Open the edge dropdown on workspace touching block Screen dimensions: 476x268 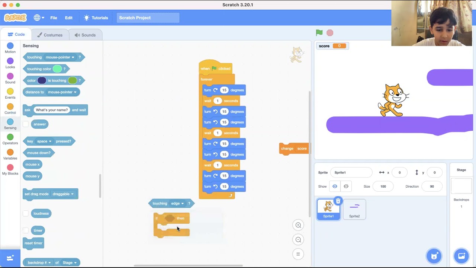click(x=177, y=203)
